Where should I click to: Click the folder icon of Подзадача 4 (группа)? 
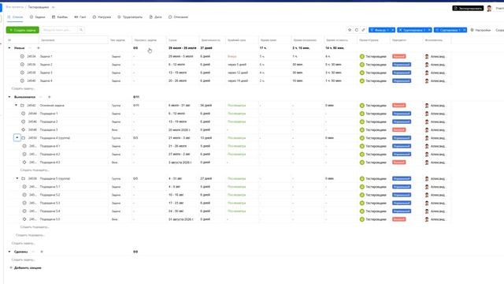point(23,138)
